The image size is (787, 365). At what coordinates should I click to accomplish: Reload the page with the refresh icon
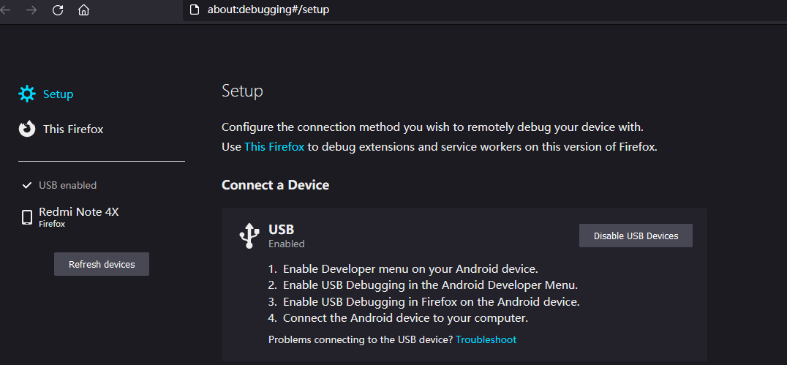click(x=58, y=10)
